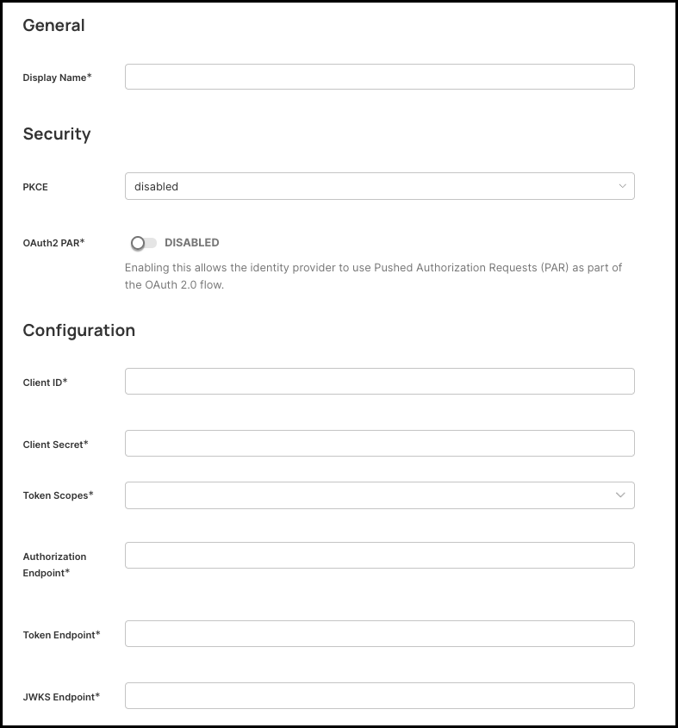Click the JWKS Endpoint label
This screenshot has height=728, width=678.
click(61, 696)
